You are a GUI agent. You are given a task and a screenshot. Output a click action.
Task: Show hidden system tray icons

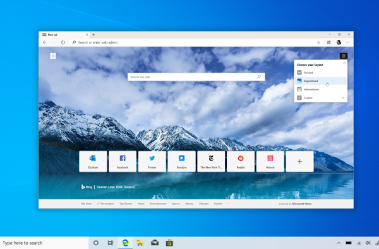click(x=339, y=243)
